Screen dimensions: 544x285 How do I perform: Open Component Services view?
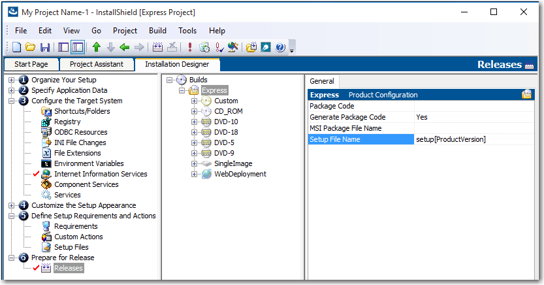point(86,184)
